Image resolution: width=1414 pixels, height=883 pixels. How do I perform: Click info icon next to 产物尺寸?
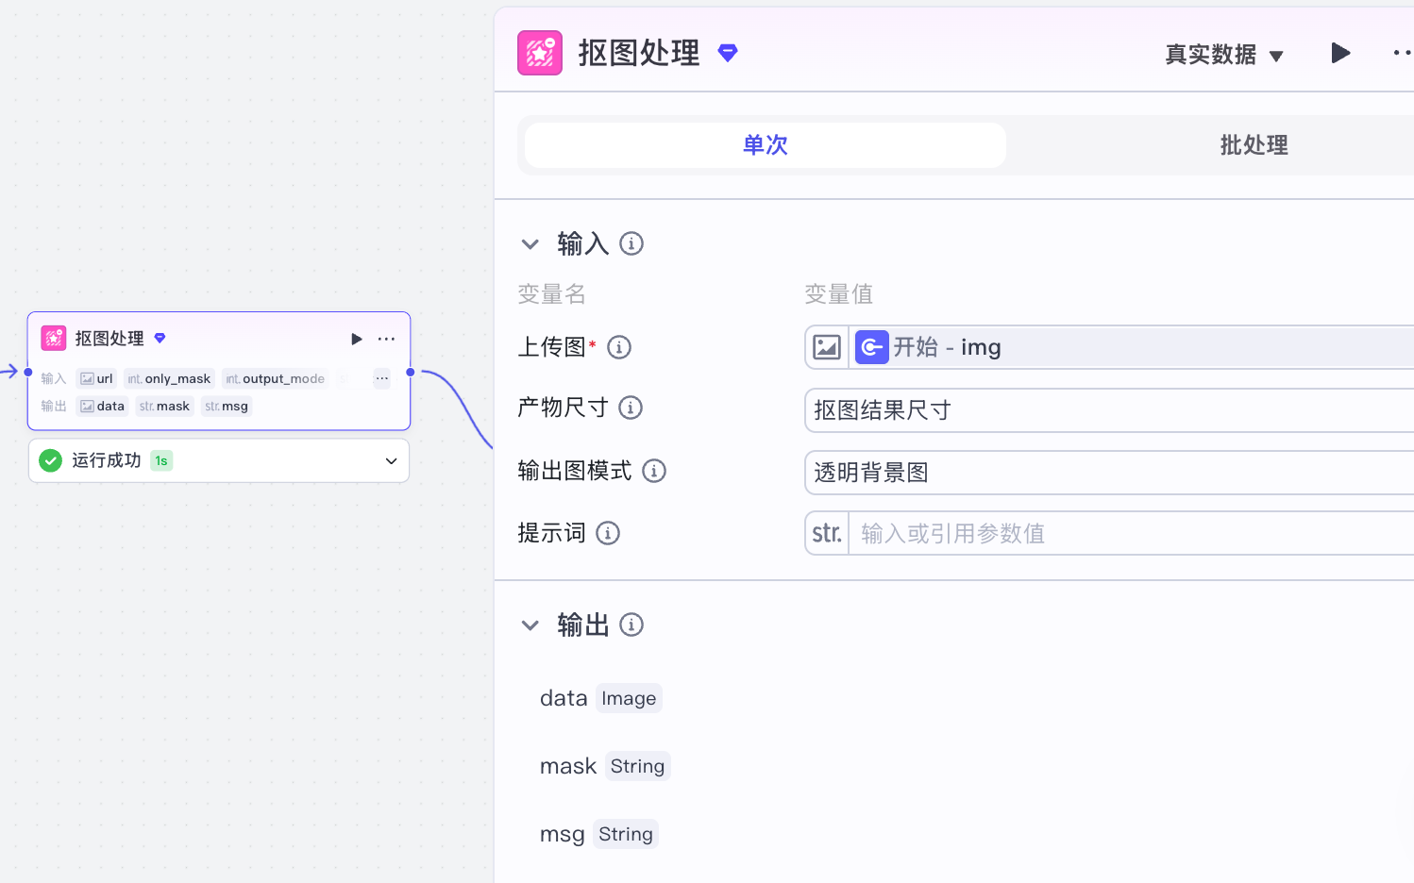pos(631,408)
